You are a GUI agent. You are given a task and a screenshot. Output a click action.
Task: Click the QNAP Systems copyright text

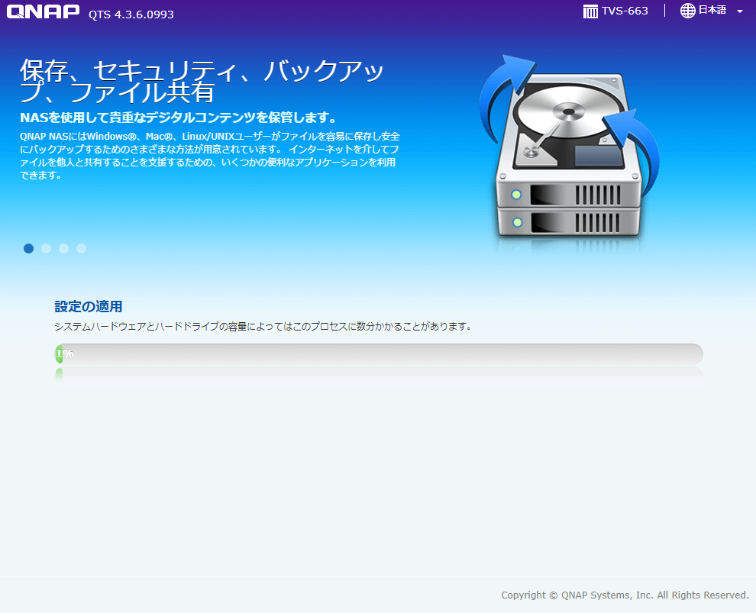[x=625, y=595]
